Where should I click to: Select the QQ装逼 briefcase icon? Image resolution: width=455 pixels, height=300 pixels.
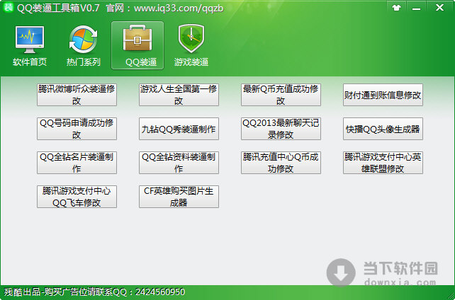click(137, 38)
